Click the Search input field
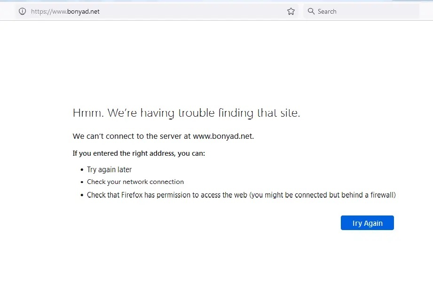The image size is (433, 287). (362, 11)
